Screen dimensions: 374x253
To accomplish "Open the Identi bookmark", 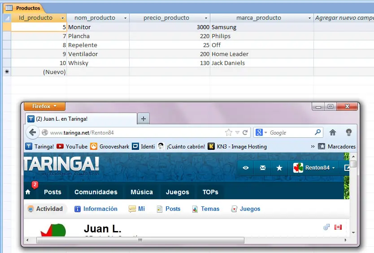I will point(144,146).
